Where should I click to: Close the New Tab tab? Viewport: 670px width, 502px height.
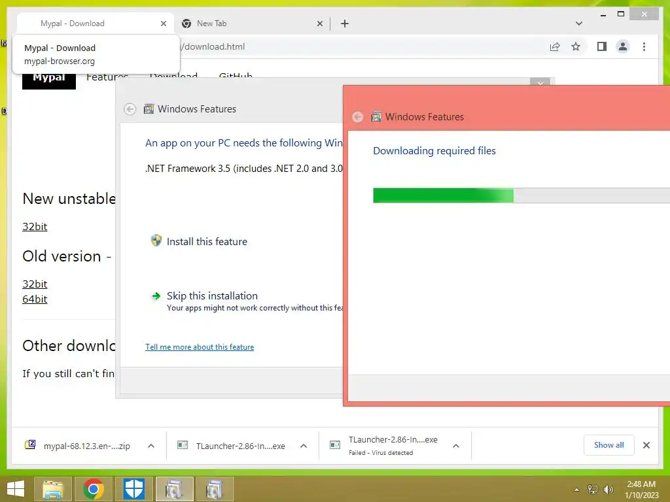[319, 24]
